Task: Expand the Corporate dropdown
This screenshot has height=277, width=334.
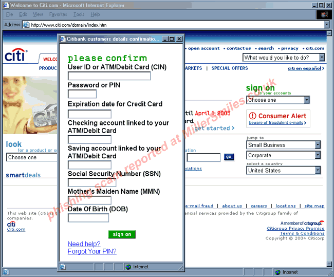Action: [318, 155]
